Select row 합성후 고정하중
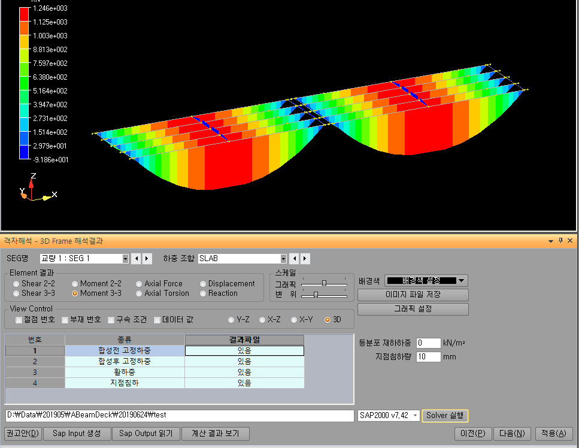579x448 pixels. pyautogui.click(x=125, y=362)
